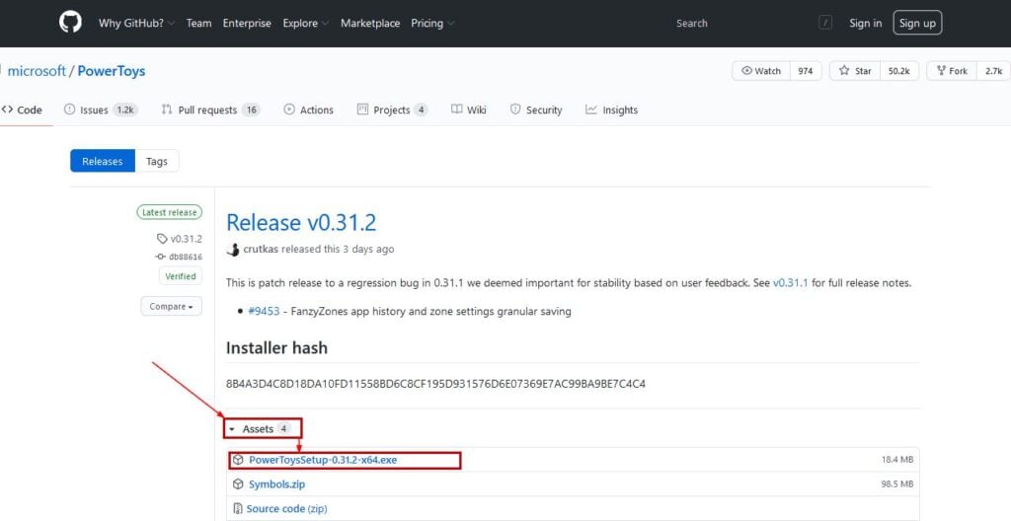Image resolution: width=1011 pixels, height=521 pixels.
Task: Switch to the Security tab
Action: [x=536, y=110]
